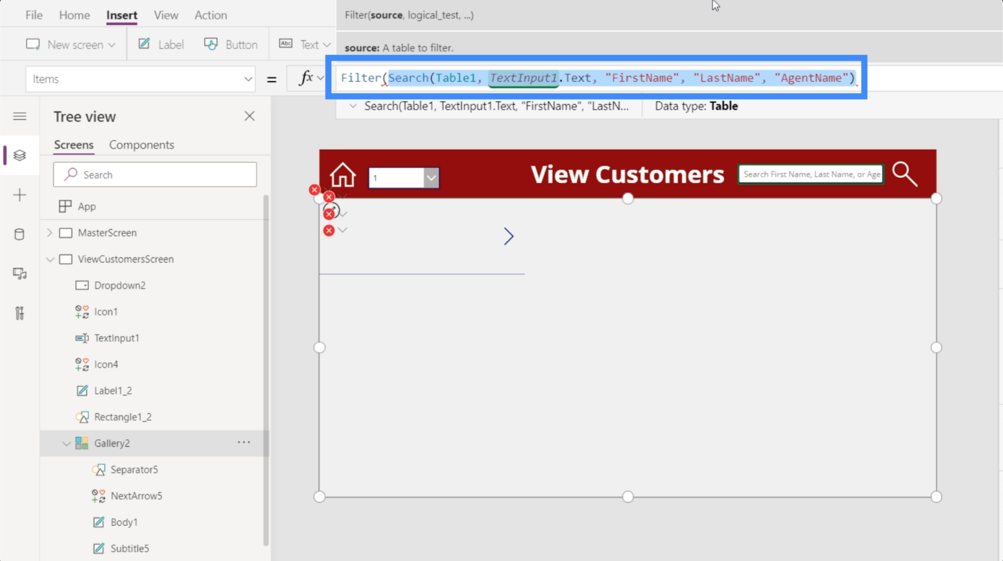The width and height of the screenshot is (1003, 561).
Task: Select Icon1 in tree view
Action: (106, 312)
